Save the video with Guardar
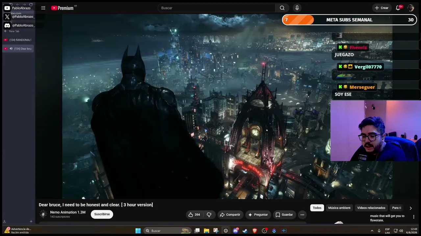 284,215
